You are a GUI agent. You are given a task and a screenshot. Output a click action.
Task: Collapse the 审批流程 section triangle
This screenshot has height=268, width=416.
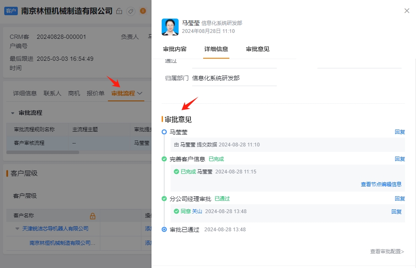click(12, 113)
